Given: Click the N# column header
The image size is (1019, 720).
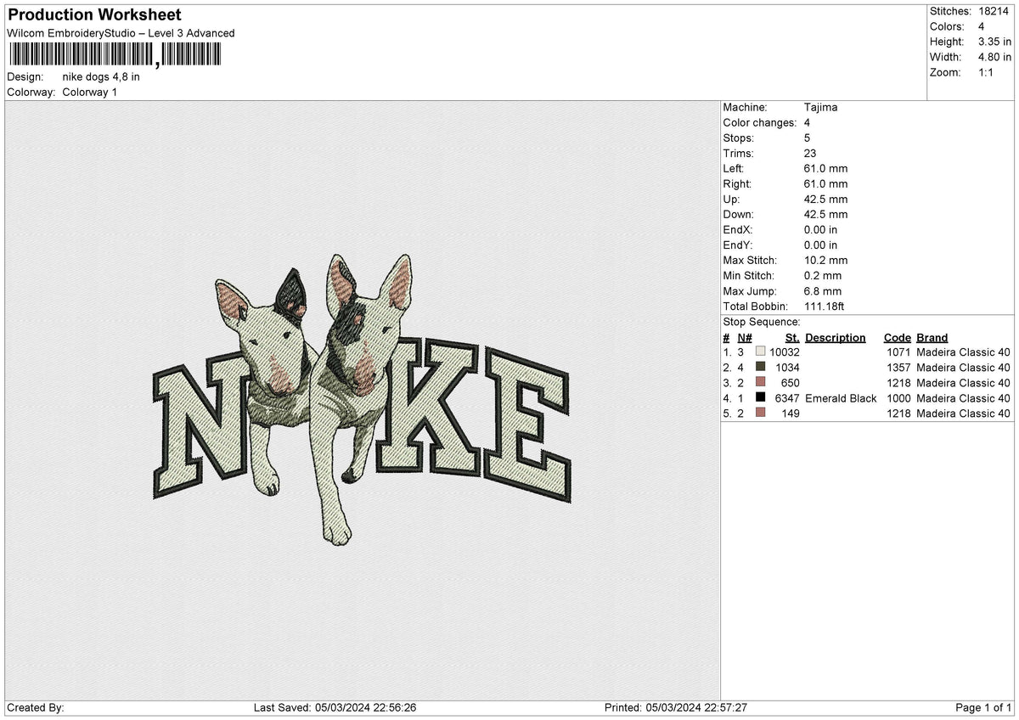Looking at the screenshot, I should (744, 338).
